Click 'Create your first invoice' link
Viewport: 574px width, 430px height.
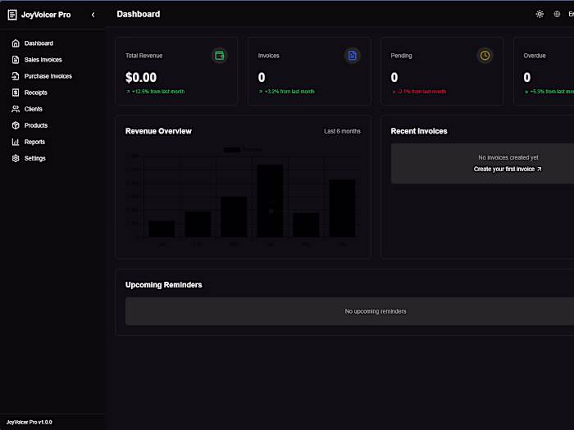508,169
